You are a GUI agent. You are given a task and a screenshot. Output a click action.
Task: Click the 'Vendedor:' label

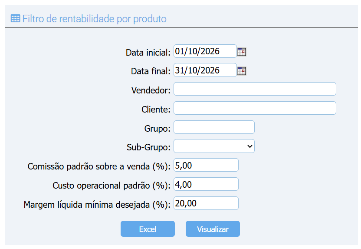click(x=151, y=90)
